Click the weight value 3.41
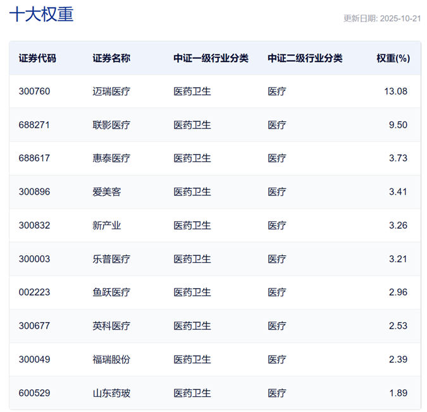 tap(398, 192)
